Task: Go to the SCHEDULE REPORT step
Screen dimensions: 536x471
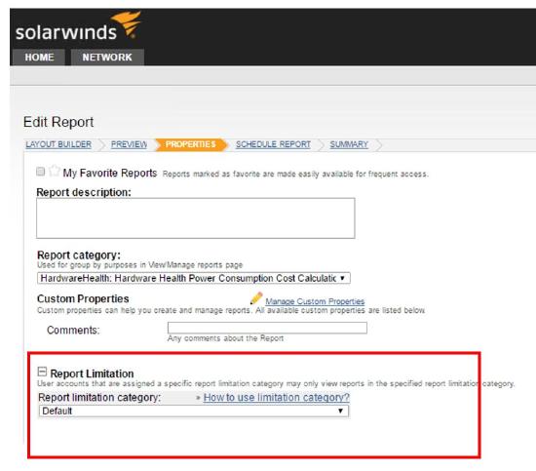Action: pos(273,144)
